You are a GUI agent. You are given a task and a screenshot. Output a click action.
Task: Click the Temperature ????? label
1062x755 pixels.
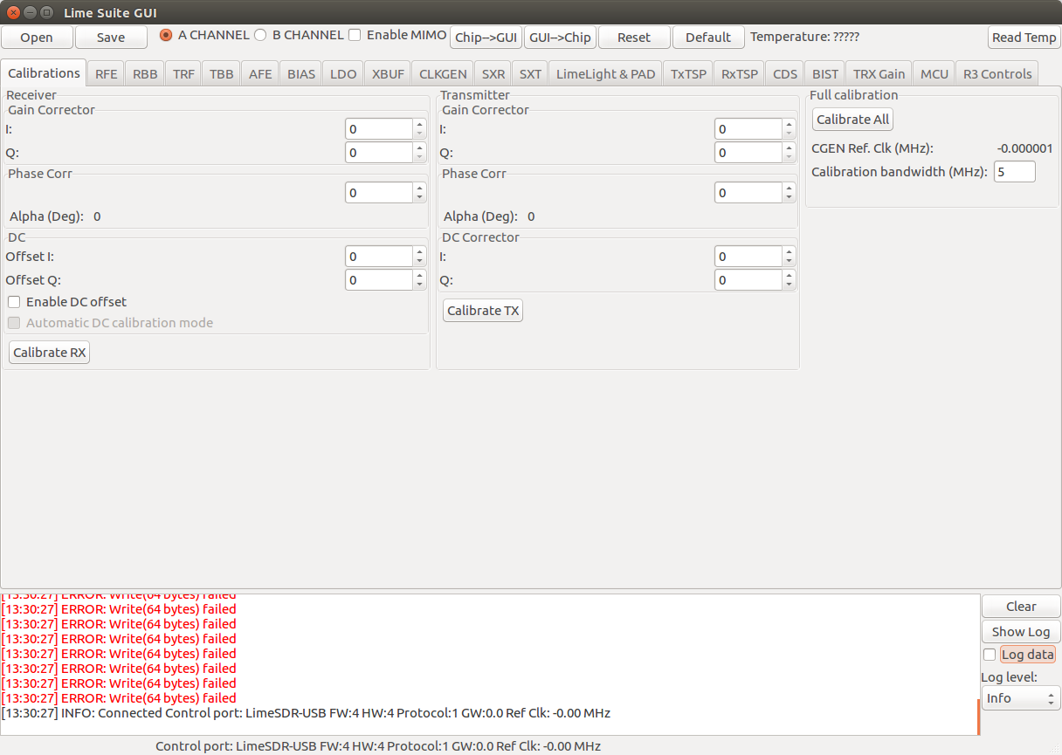(x=804, y=37)
